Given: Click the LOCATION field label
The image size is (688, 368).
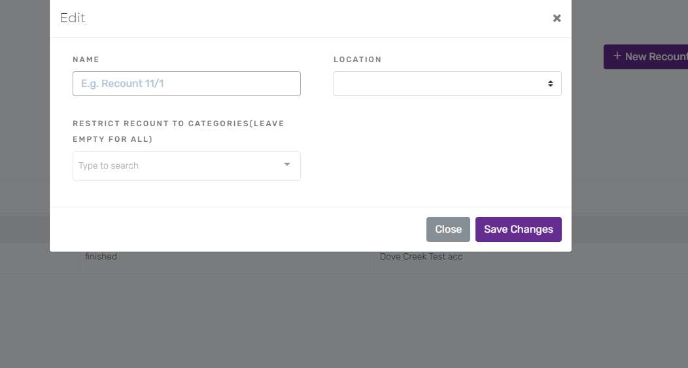Looking at the screenshot, I should click(358, 59).
